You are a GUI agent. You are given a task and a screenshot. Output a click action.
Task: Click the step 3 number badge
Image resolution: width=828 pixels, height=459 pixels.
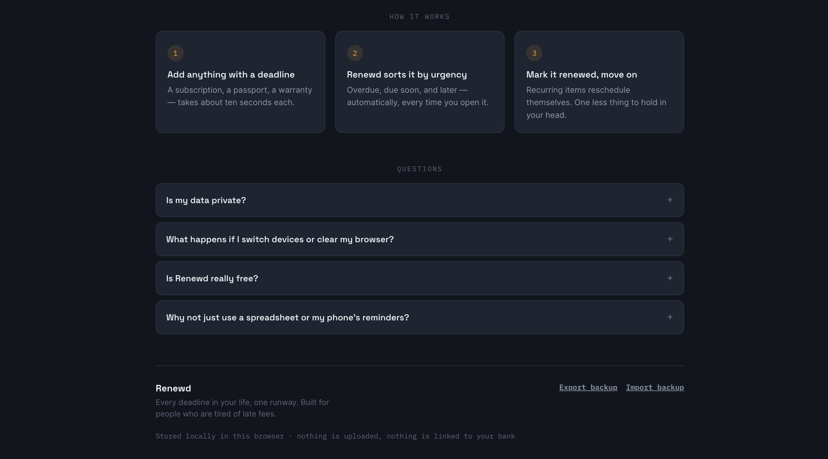tap(534, 53)
